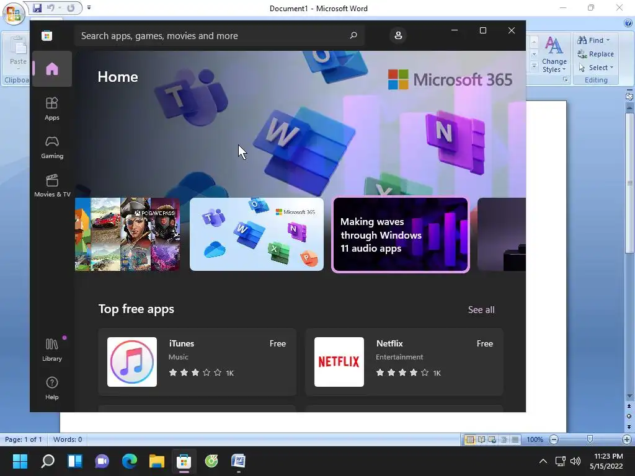635x476 pixels.
Task: Open taskbar Search
Action: (x=47, y=461)
